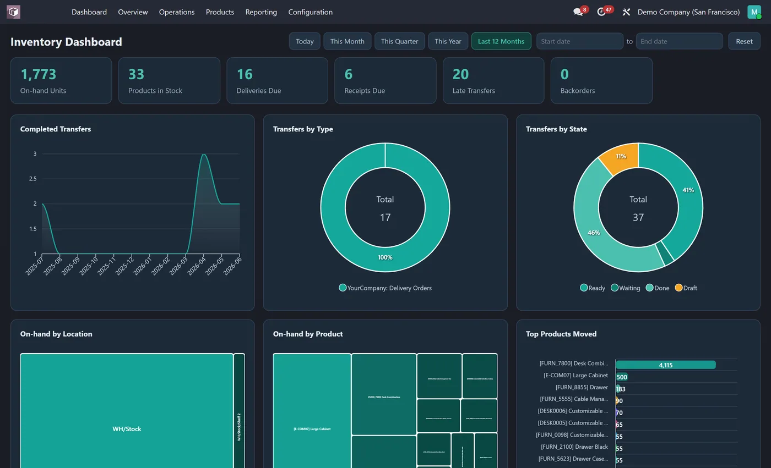Open the user avatar menu
Image resolution: width=771 pixels, height=468 pixels.
click(754, 12)
